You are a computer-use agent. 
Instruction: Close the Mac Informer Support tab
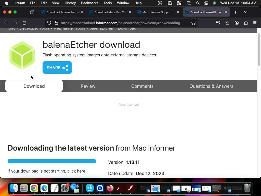(x=178, y=12)
